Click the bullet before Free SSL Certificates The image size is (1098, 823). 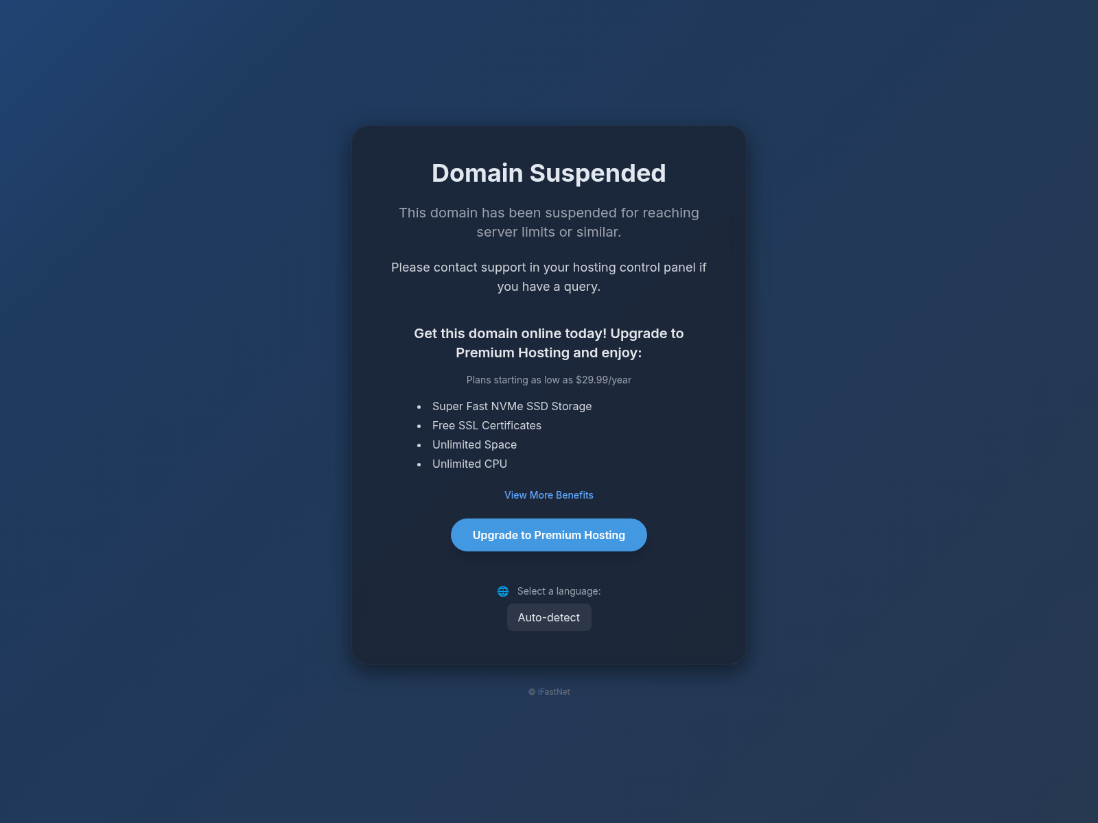point(419,426)
